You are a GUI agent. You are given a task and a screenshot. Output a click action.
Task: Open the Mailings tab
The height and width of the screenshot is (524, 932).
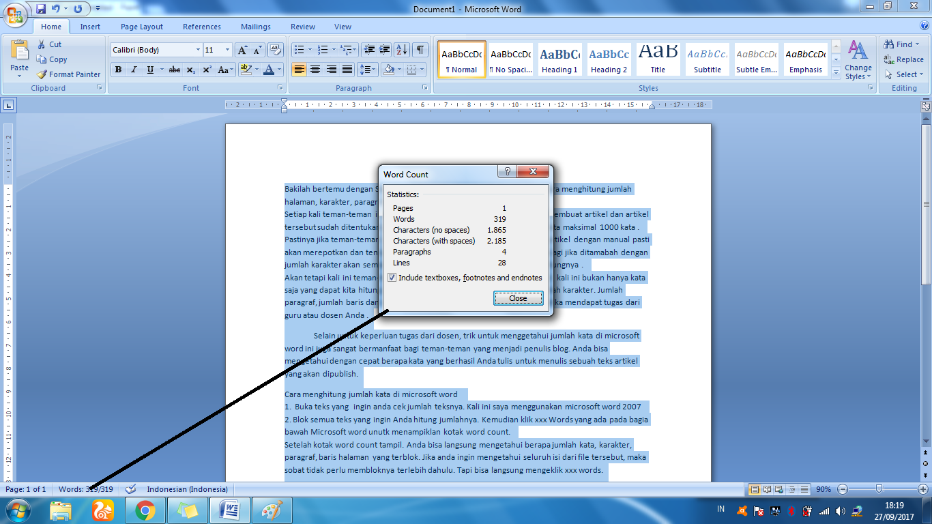[x=256, y=27]
